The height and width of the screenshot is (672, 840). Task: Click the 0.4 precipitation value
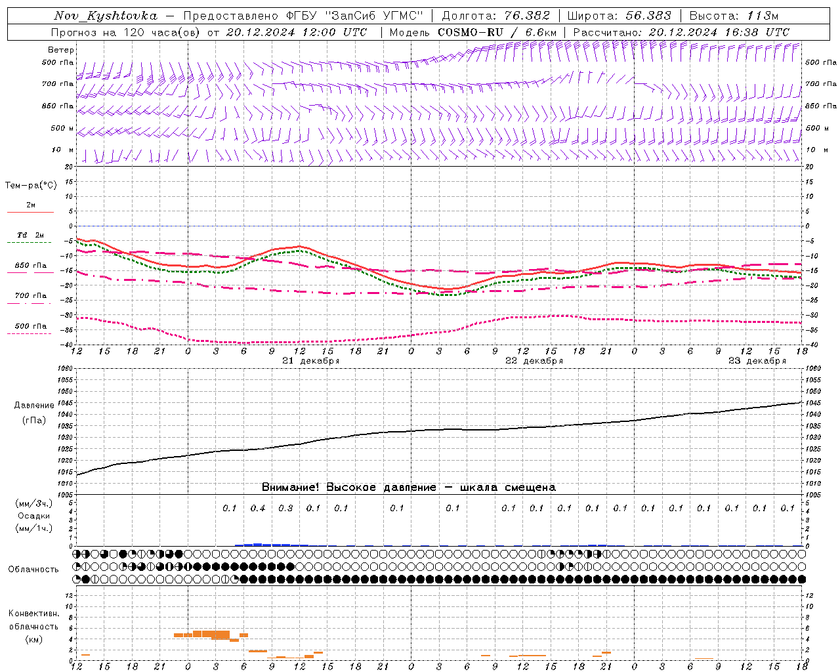click(258, 509)
